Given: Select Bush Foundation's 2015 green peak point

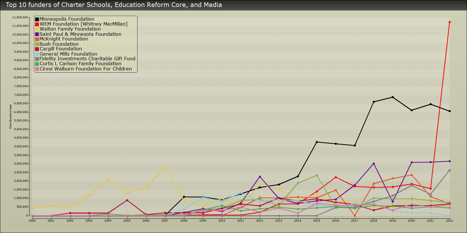Looking at the screenshot, I should tap(317, 175).
